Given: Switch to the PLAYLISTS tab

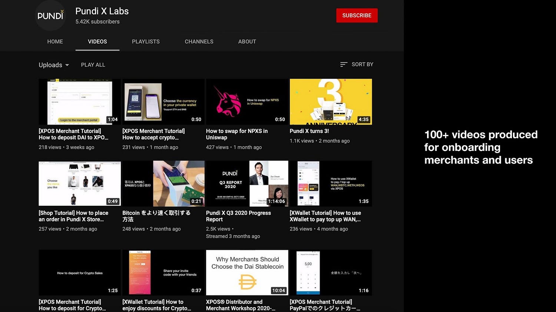Looking at the screenshot, I should (x=146, y=41).
